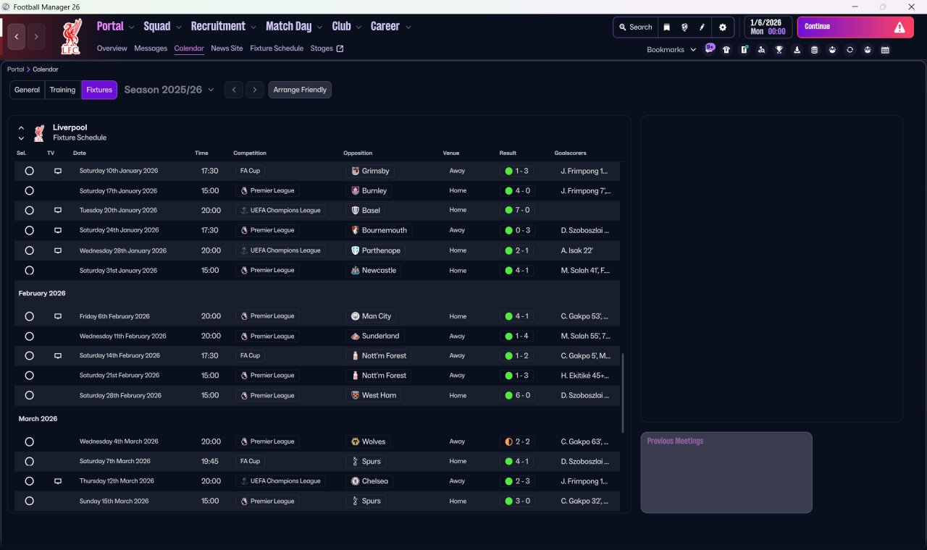Screen dimensions: 927x550
Task: Select the Man City fixture radio button
Action: pyautogui.click(x=29, y=316)
